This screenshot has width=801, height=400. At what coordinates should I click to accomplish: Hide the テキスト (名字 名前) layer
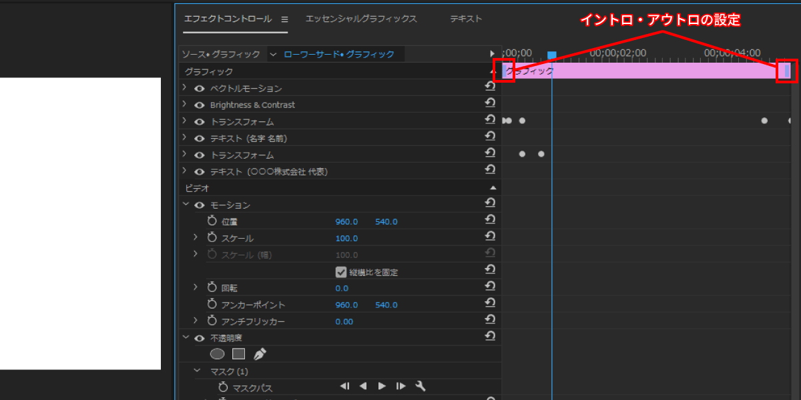tap(199, 138)
